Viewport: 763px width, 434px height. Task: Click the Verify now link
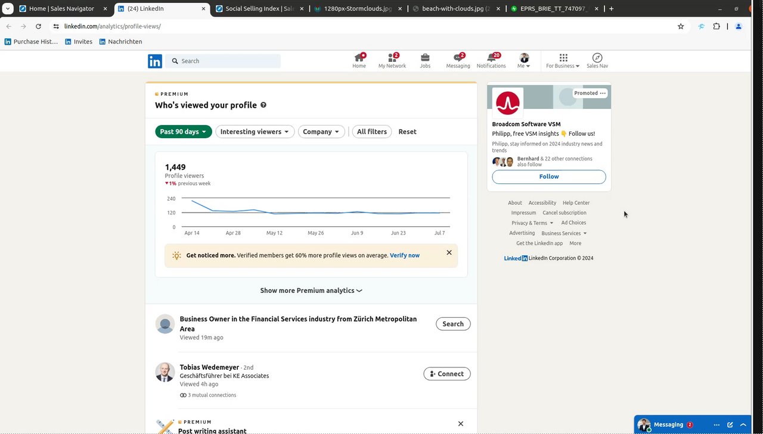click(405, 255)
